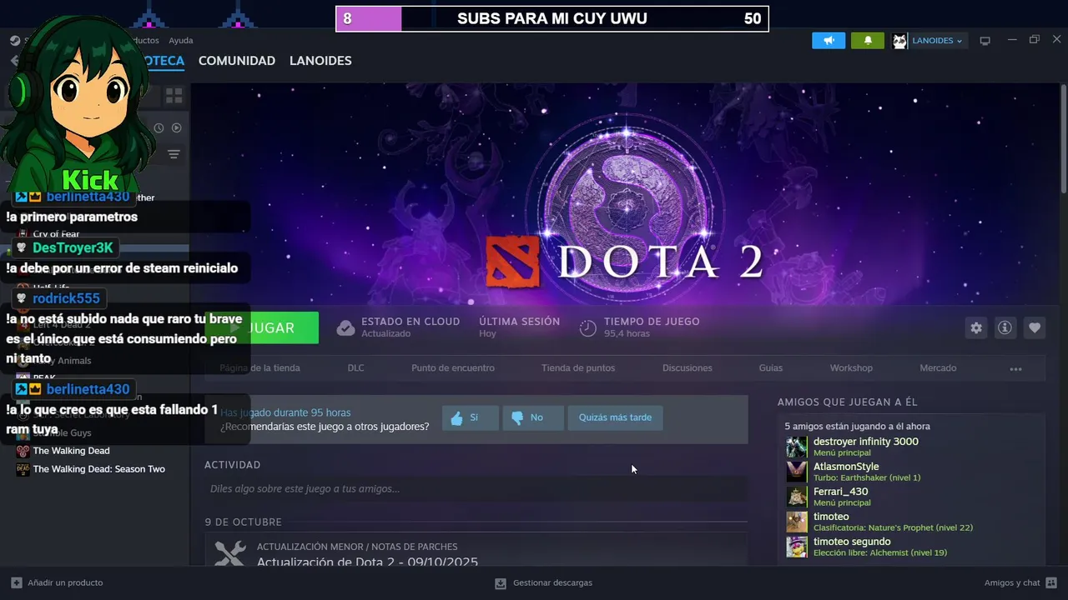Image resolution: width=1068 pixels, height=600 pixels.
Task: Open the Actualización de Dota 2 patch notes
Action: pyautogui.click(x=367, y=562)
